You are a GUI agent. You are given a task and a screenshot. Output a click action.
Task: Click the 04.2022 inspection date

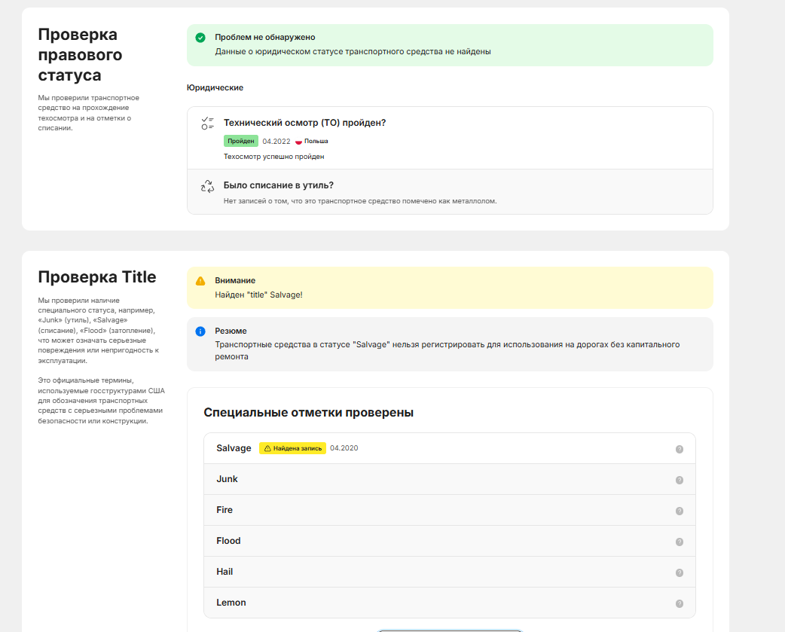point(276,142)
